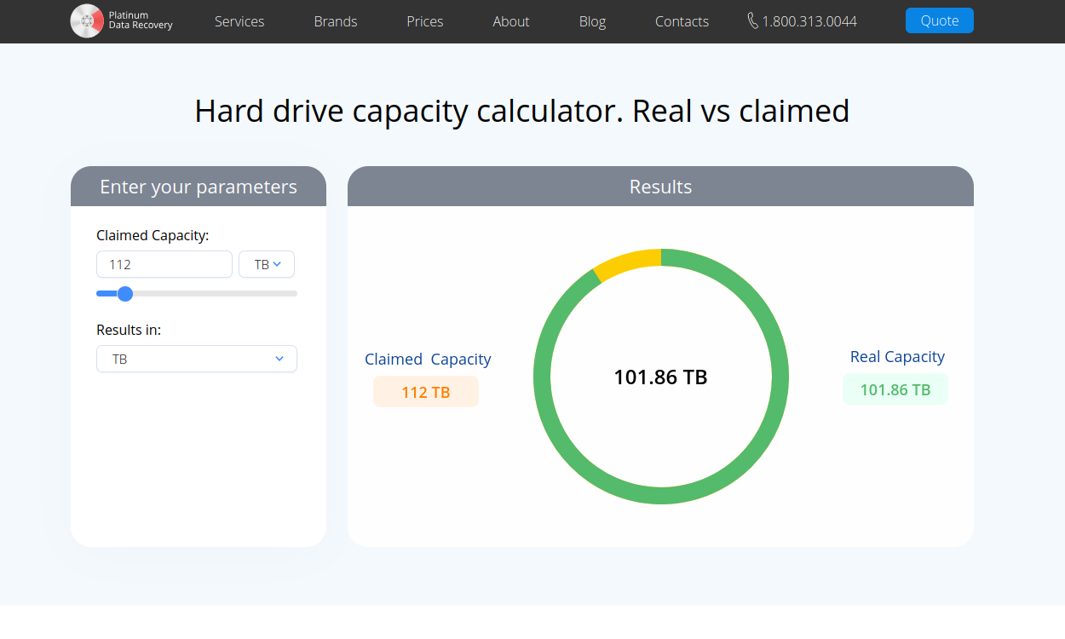Image resolution: width=1065 pixels, height=639 pixels.
Task: Click the orange 112 TB claimed capacity badge
Action: coord(426,392)
